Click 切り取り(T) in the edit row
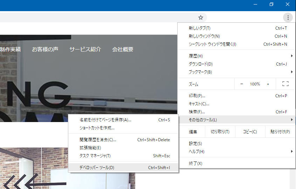Viewport: 296px width, 189px height. [x=220, y=132]
